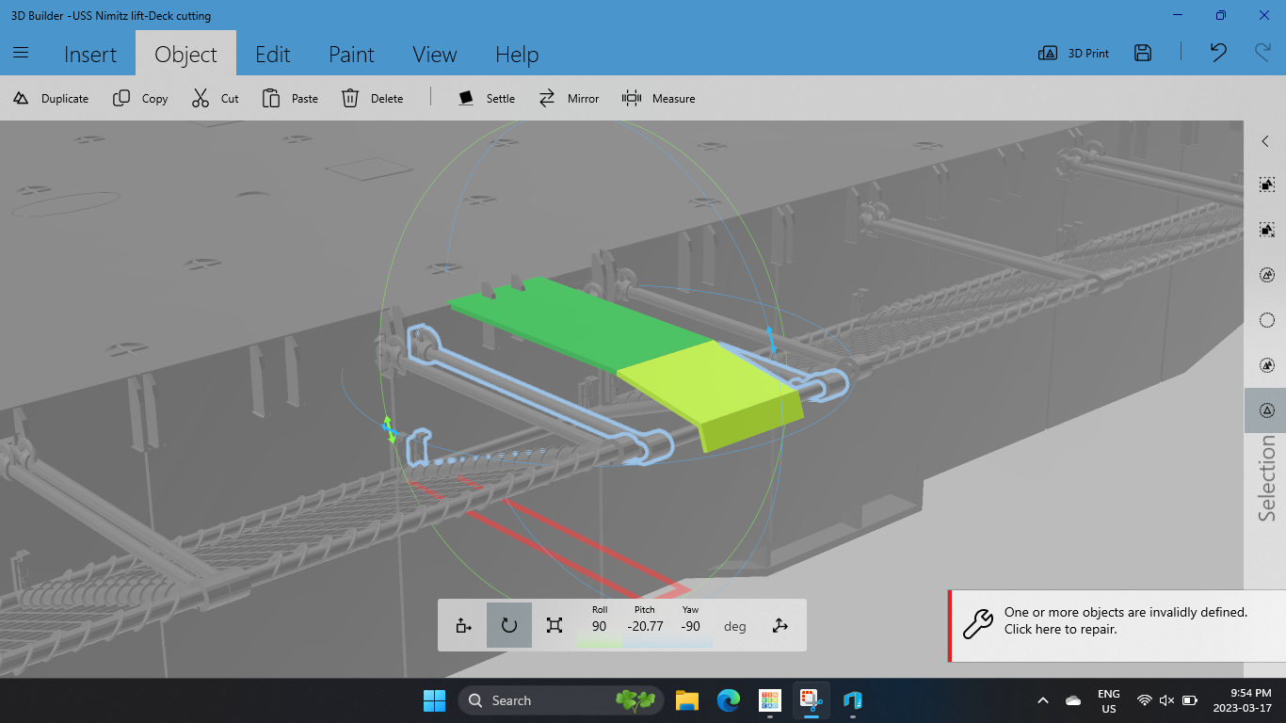Click the deg units label
This screenshot has width=1286, height=723.
(x=735, y=626)
